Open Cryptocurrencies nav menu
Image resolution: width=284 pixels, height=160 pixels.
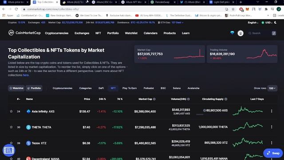(57, 33)
